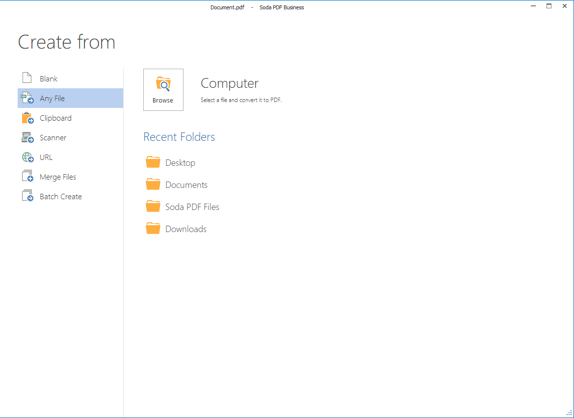
Task: Click the Recent Folders heading
Action: (x=179, y=137)
